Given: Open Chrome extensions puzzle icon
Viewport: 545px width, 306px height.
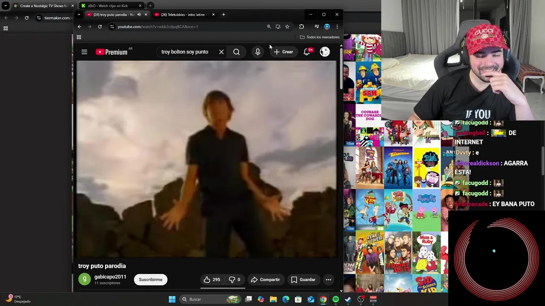Looking at the screenshot, I should point(301,27).
